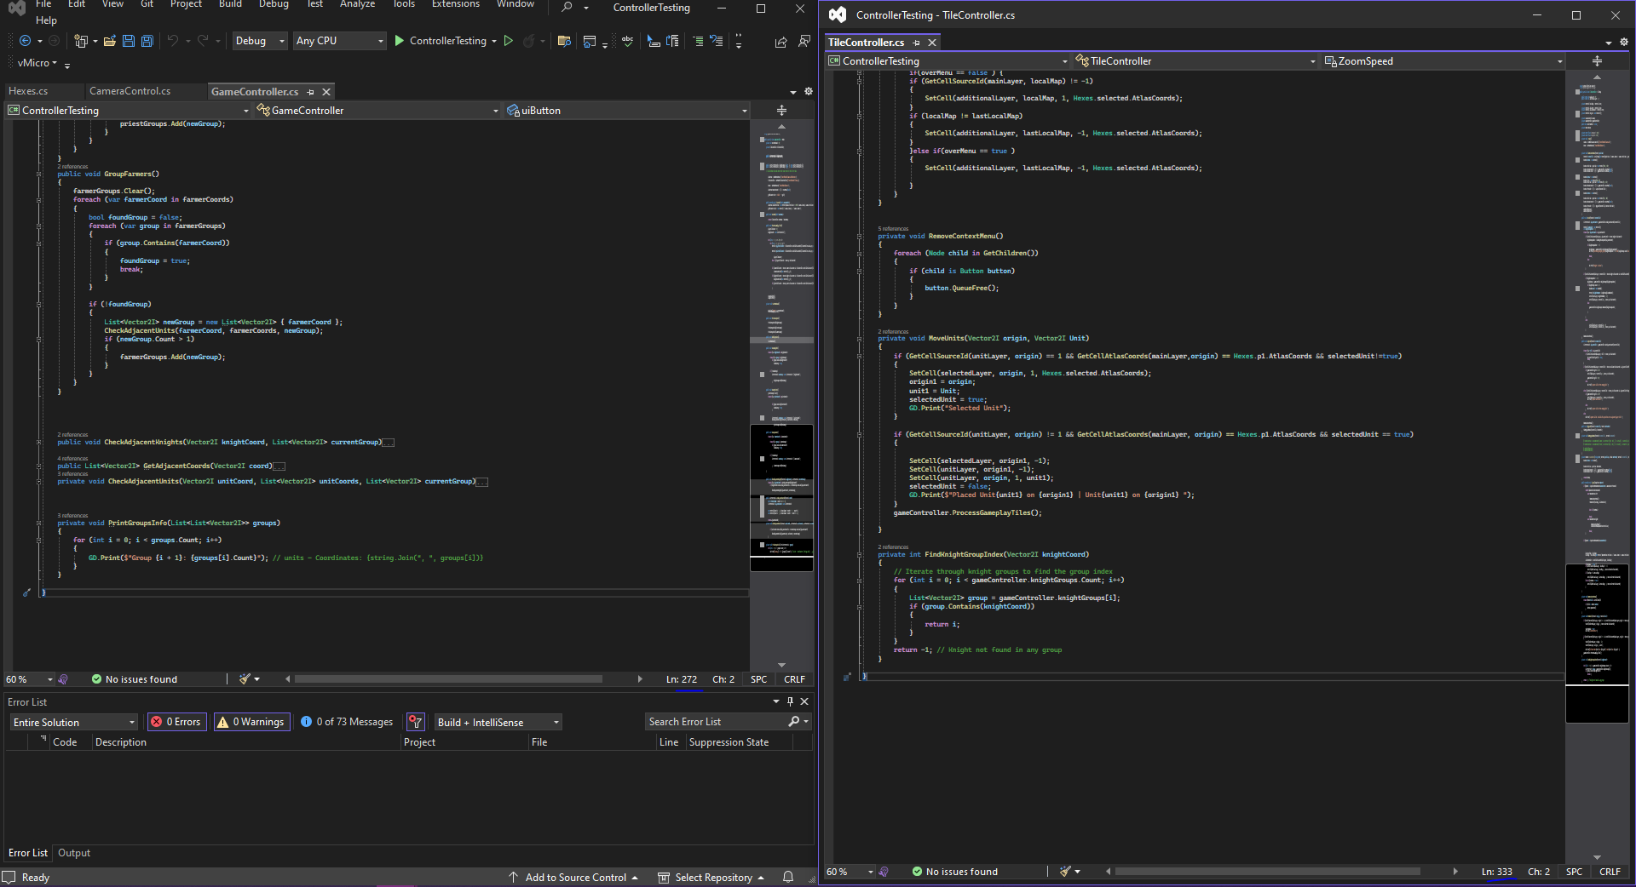Click the Send Feedback icon
Viewport: 1636px width, 887px height.
[x=804, y=41]
